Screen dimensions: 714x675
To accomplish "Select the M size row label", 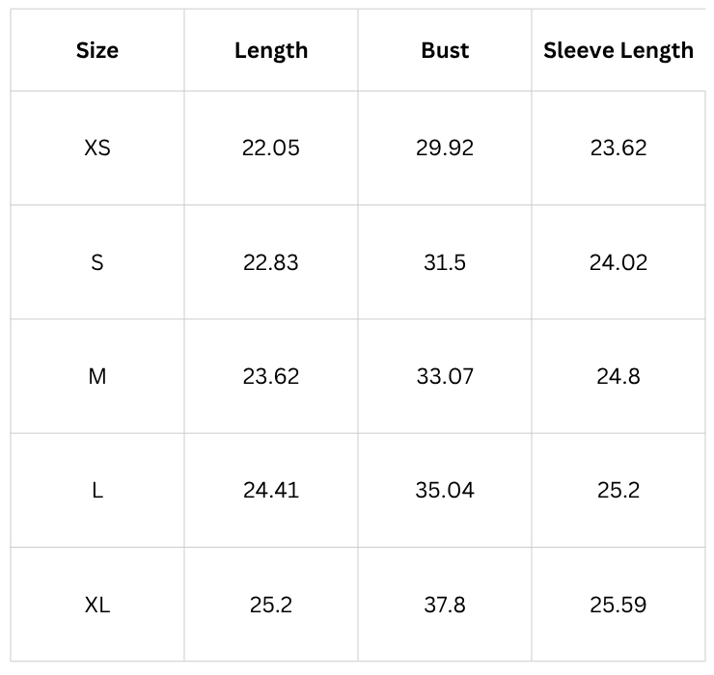I will [97, 376].
